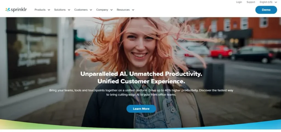281x132 pixels.
Task: Open the language selector chevron
Action: point(276,2)
